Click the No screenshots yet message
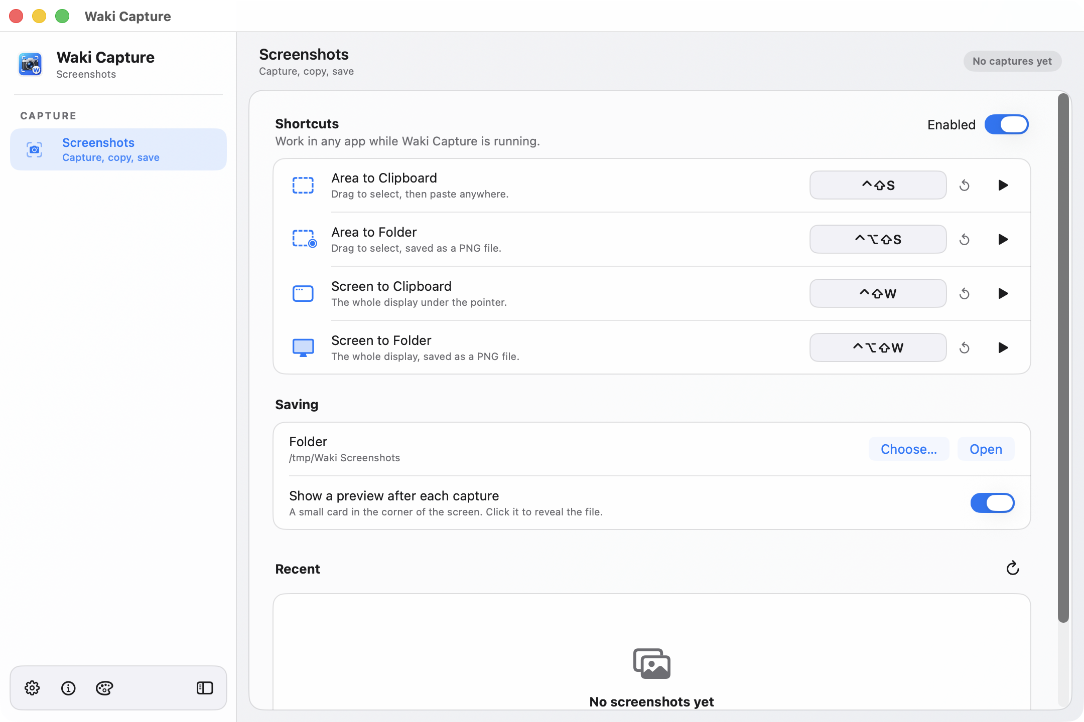Screen dimensions: 1084x722 (651, 701)
